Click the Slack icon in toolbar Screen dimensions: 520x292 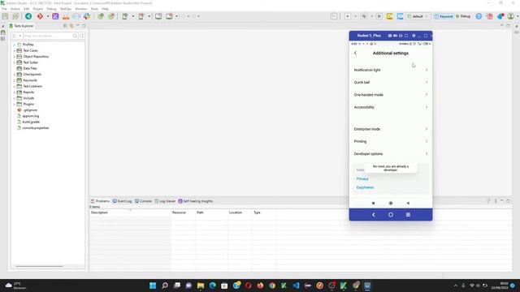(x=87, y=16)
